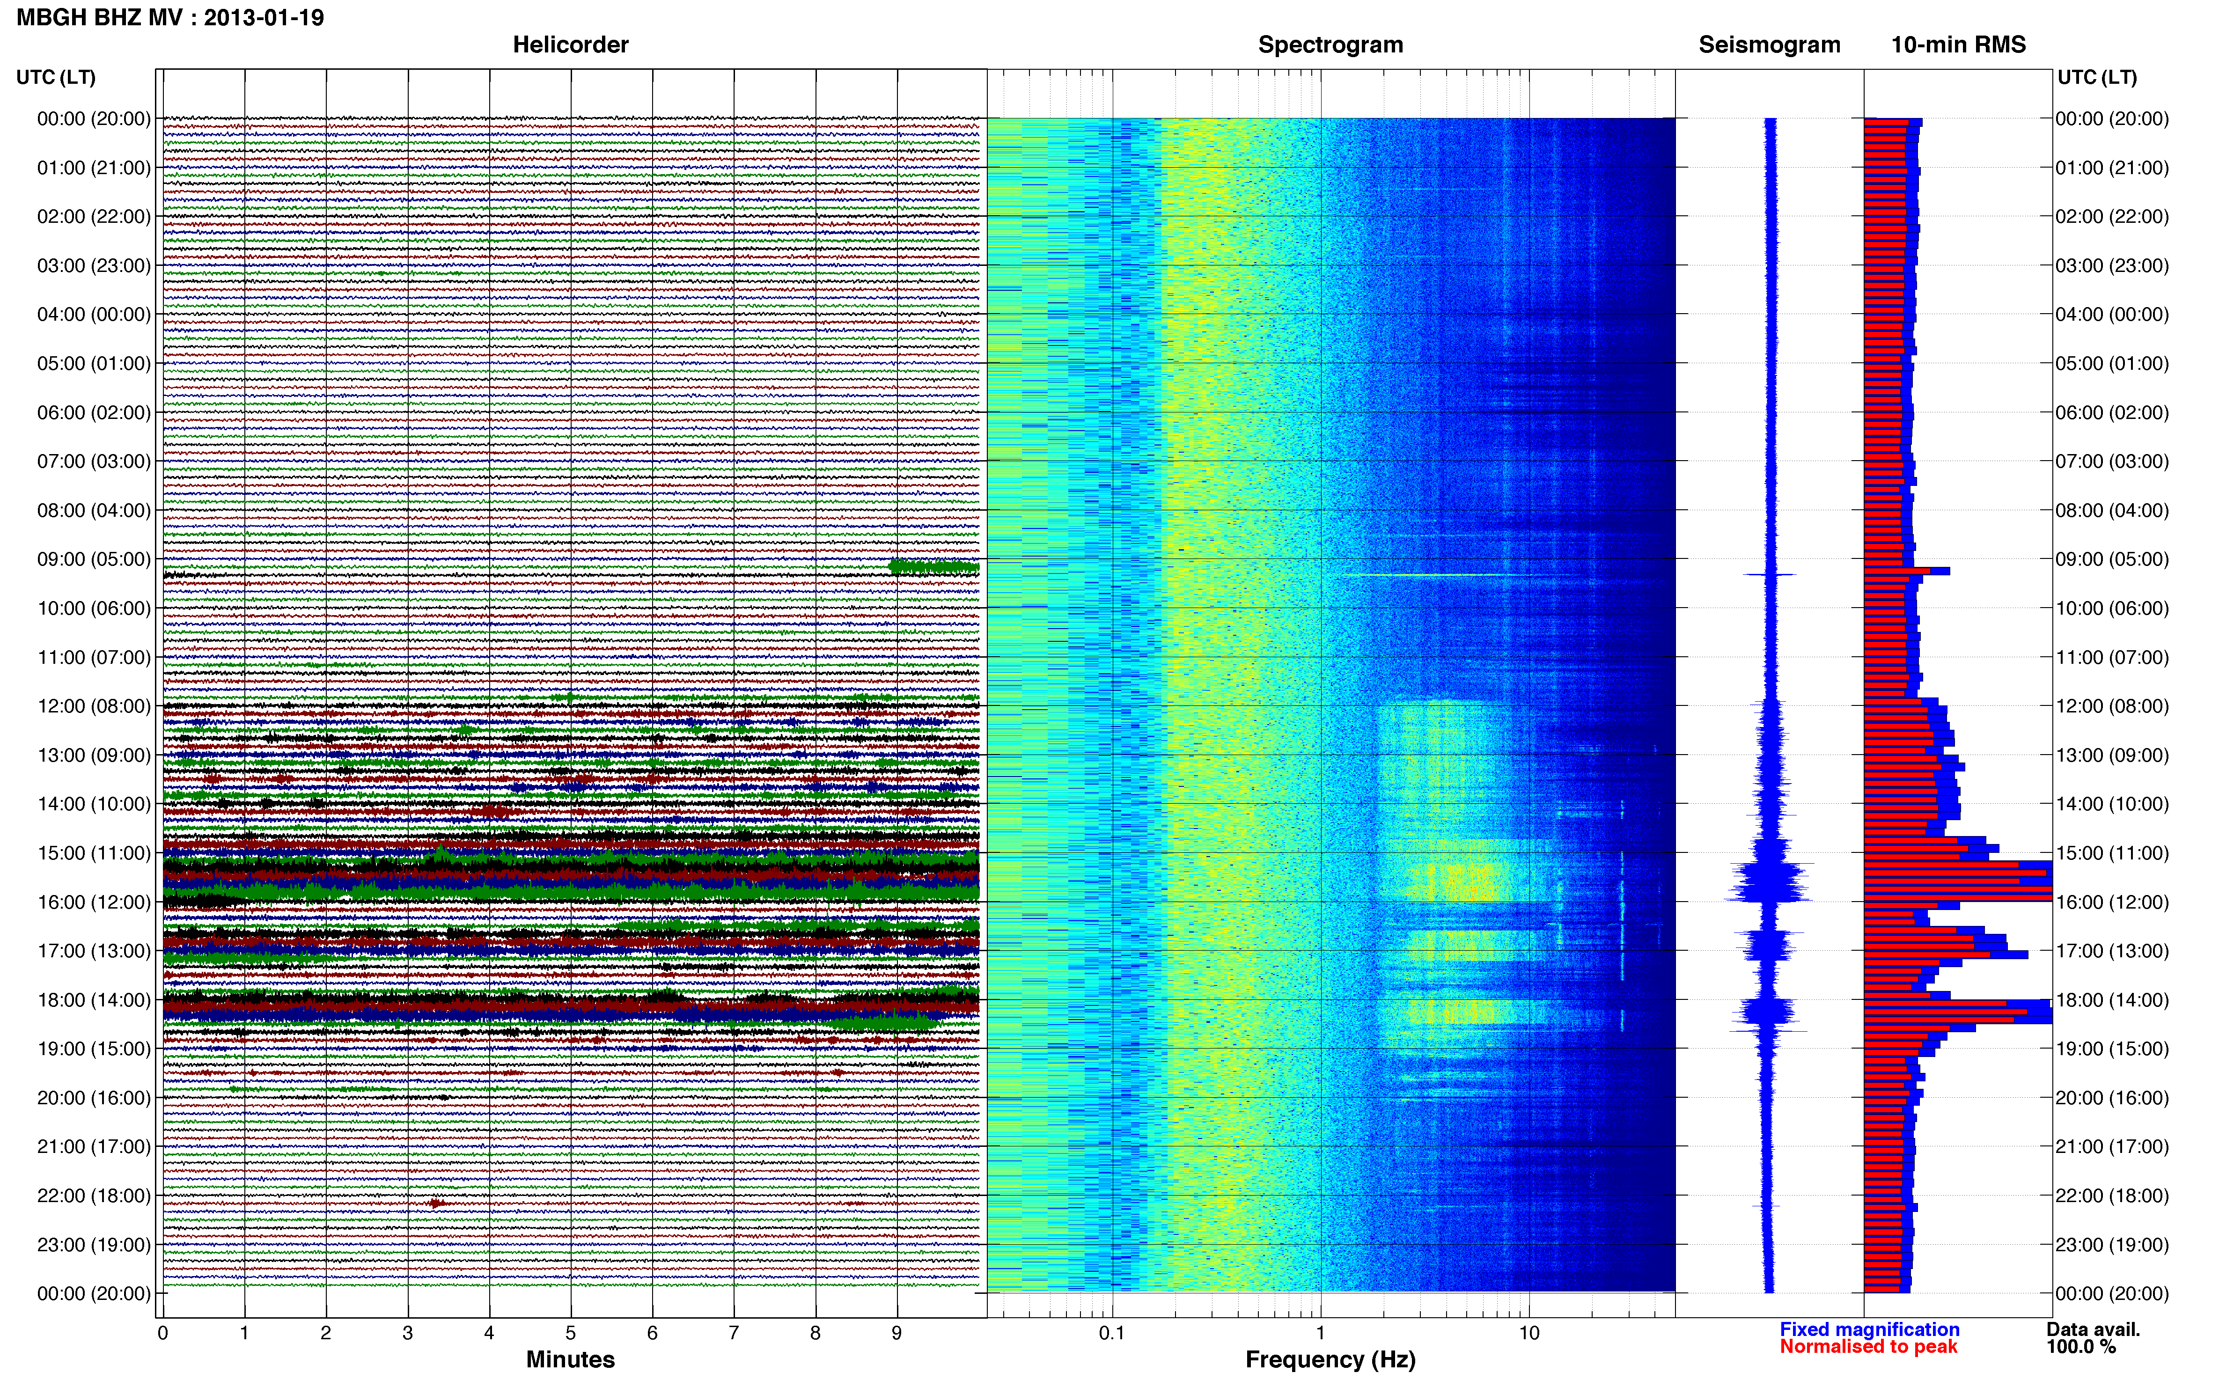The width and height of the screenshot is (2219, 1387).
Task: Click the green burst at 09:00 helicorder trace
Action: (934, 567)
